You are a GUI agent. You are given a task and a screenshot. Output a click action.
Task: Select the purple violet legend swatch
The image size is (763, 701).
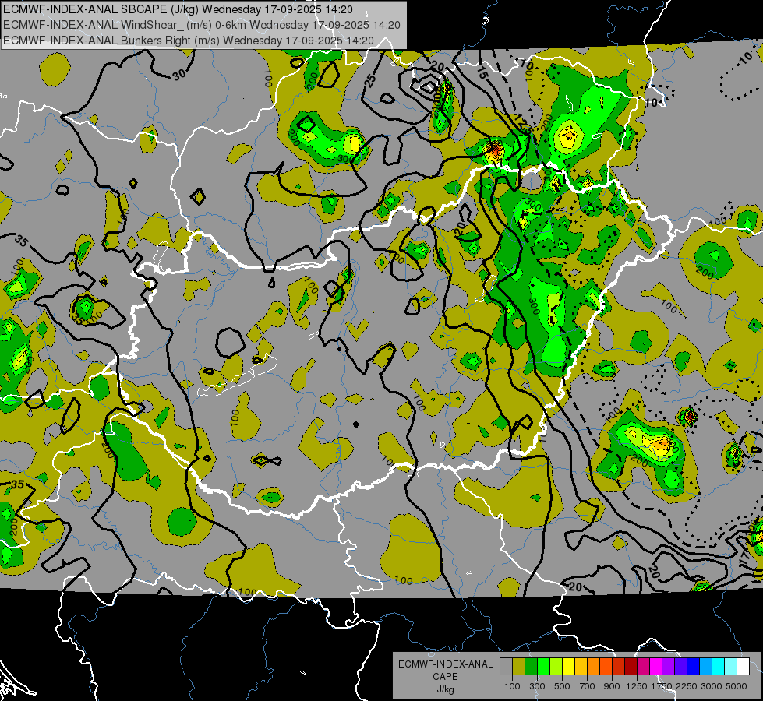pyautogui.click(x=668, y=667)
